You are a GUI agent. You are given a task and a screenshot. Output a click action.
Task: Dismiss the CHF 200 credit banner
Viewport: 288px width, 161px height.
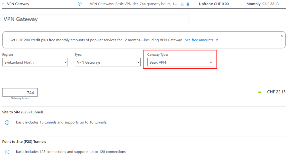point(282,36)
